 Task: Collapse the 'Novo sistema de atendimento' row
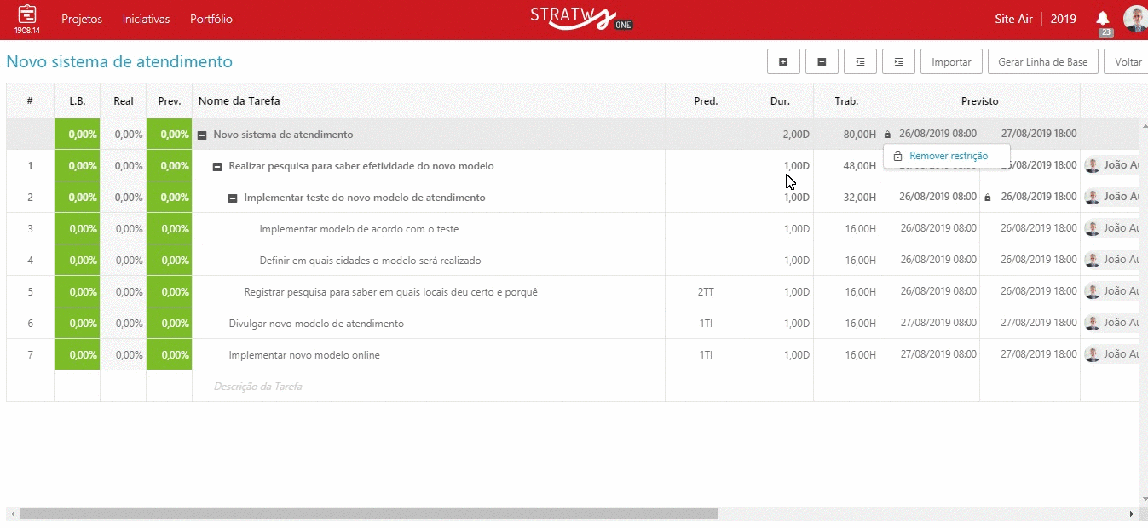(x=202, y=135)
